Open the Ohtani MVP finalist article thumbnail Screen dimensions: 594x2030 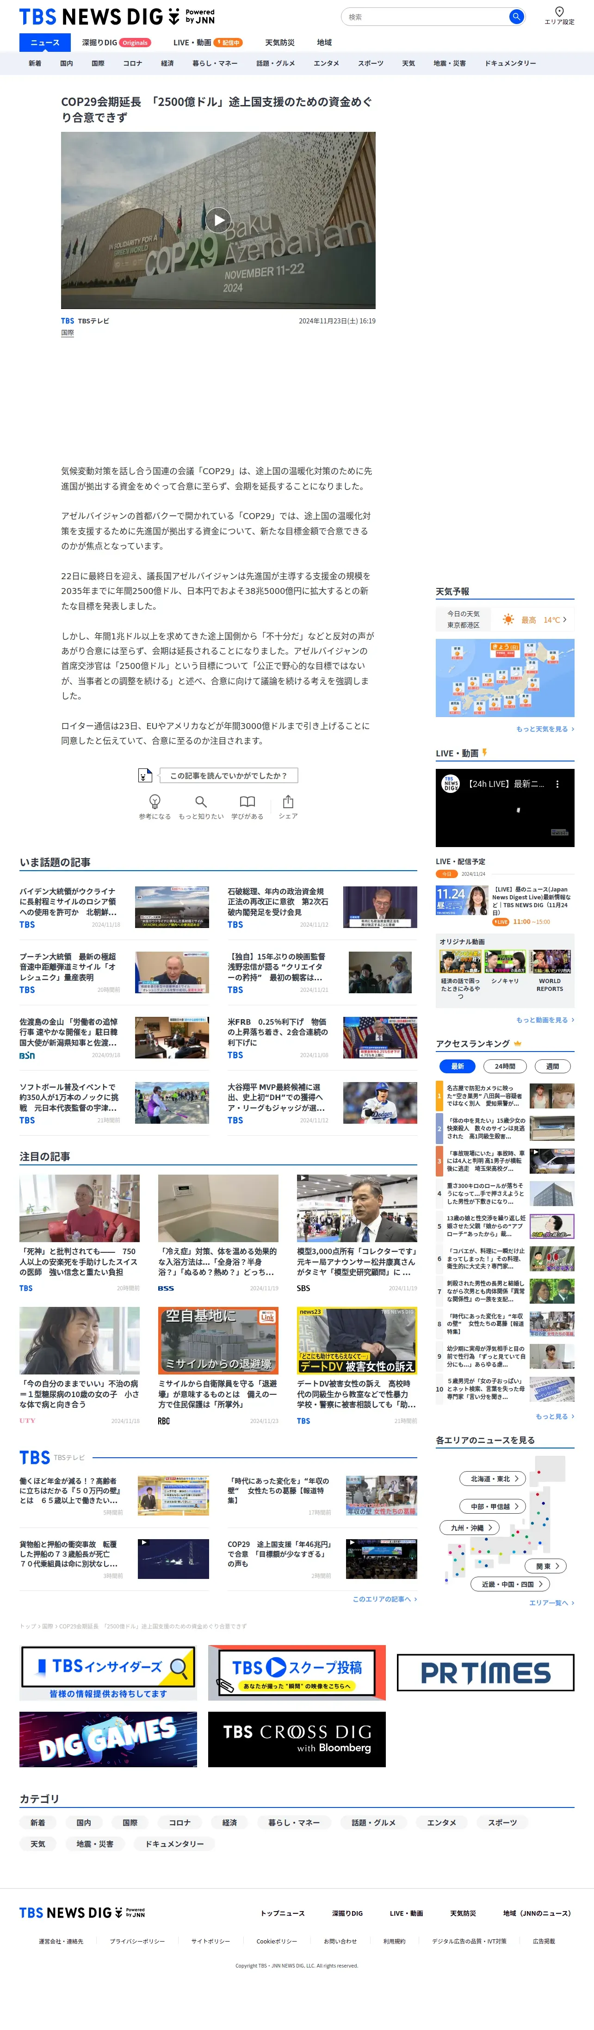380,1102
